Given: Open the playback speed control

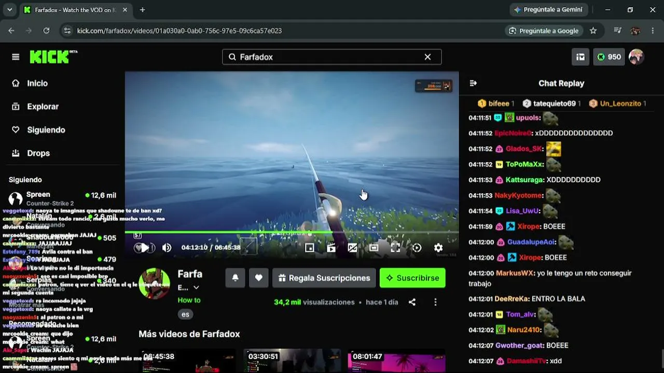Looking at the screenshot, I should click(417, 248).
